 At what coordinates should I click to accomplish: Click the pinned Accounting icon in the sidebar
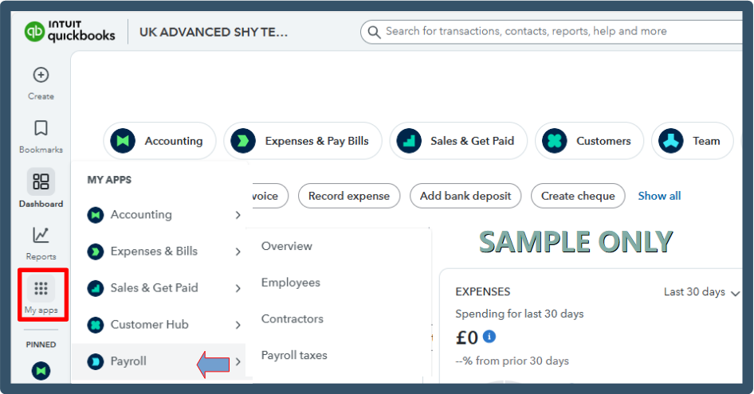tap(41, 370)
